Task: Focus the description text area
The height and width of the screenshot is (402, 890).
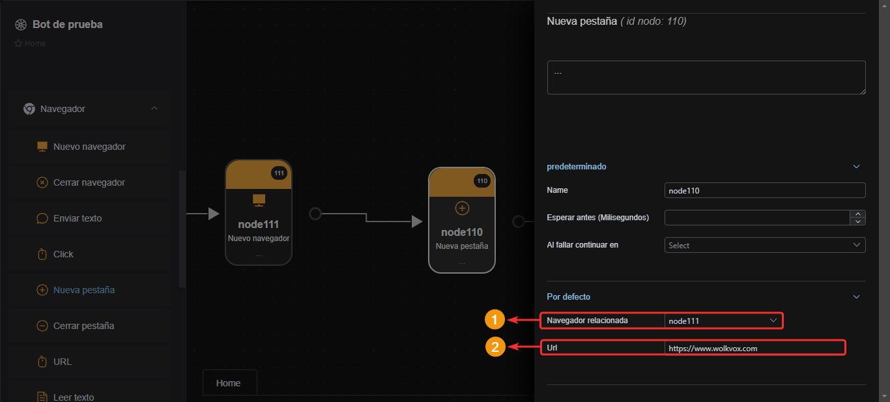Action: pyautogui.click(x=706, y=78)
